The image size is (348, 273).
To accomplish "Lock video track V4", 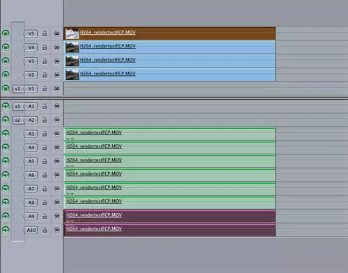I will [45, 47].
